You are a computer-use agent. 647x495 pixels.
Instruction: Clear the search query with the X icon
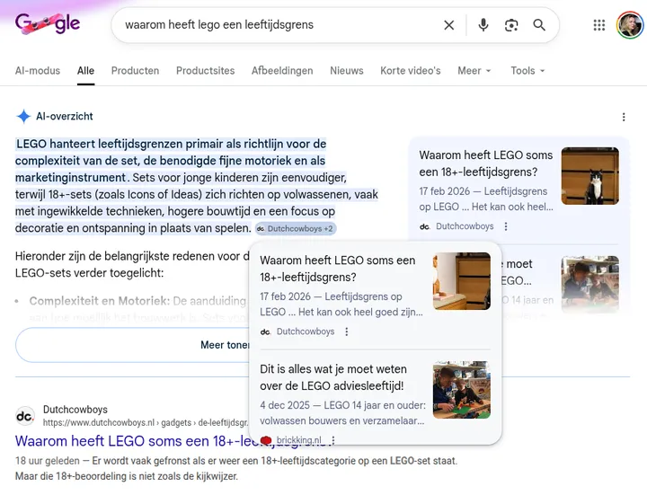pos(449,25)
